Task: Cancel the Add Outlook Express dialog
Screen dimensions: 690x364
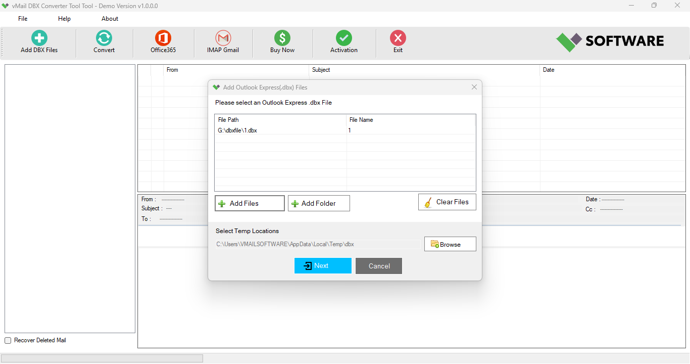Action: pos(379,266)
